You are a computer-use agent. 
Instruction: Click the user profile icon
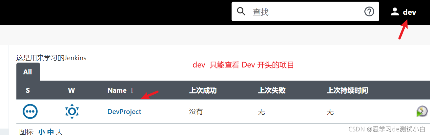tap(395, 12)
